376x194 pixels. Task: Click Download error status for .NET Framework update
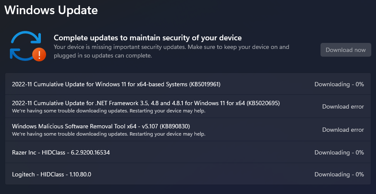tap(343, 106)
